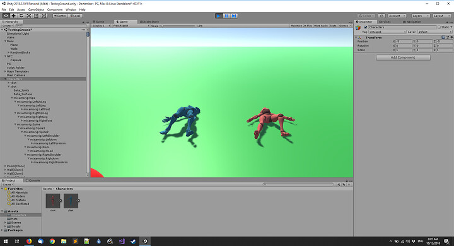The height and width of the screenshot is (246, 454).
Task: Click project search by label icon
Action: click(344, 185)
